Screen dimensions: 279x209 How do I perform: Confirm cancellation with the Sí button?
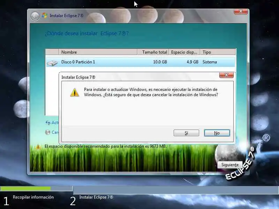(186, 133)
